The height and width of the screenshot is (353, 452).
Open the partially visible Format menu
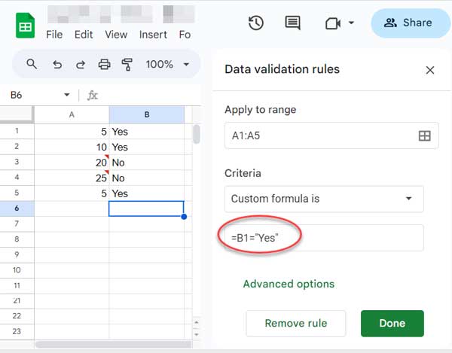tap(185, 35)
